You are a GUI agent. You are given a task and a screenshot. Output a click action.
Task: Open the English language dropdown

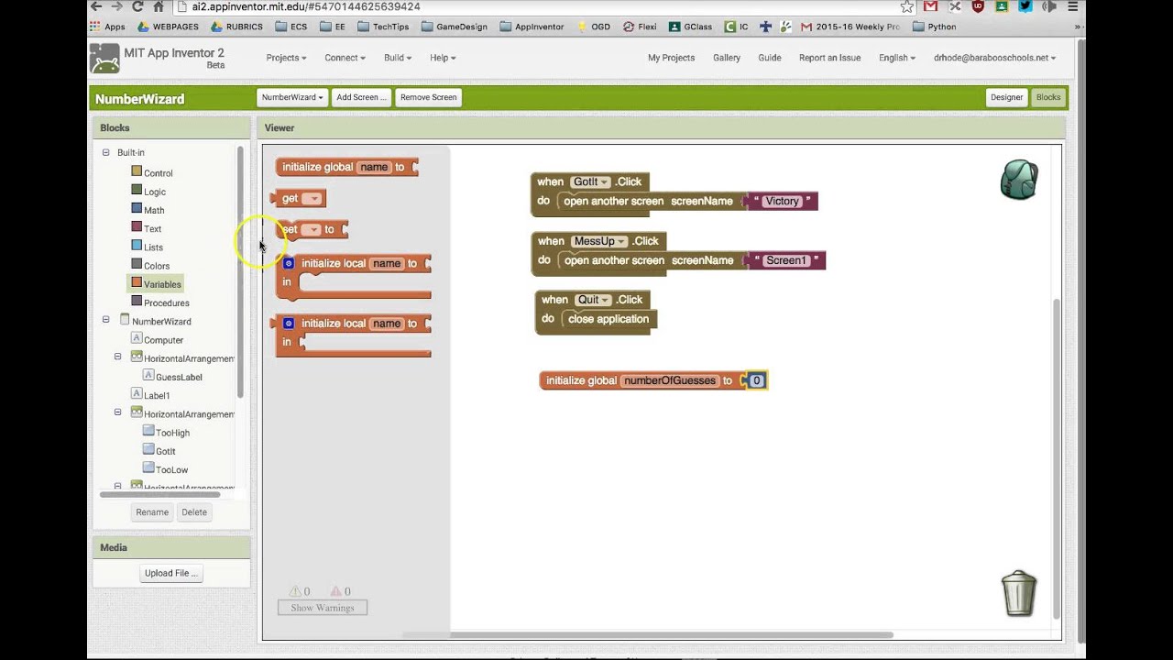(896, 58)
